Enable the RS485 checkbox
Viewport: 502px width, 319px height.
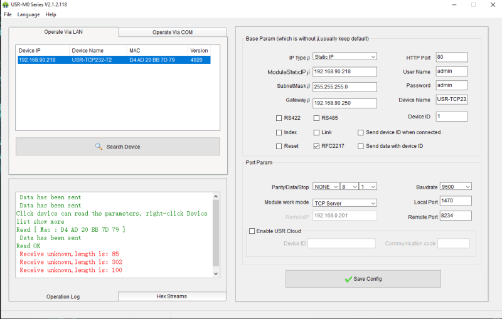tap(316, 118)
